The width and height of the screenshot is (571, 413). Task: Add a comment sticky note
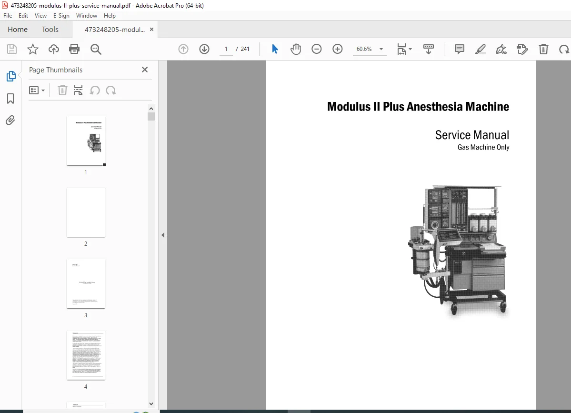[x=459, y=49]
